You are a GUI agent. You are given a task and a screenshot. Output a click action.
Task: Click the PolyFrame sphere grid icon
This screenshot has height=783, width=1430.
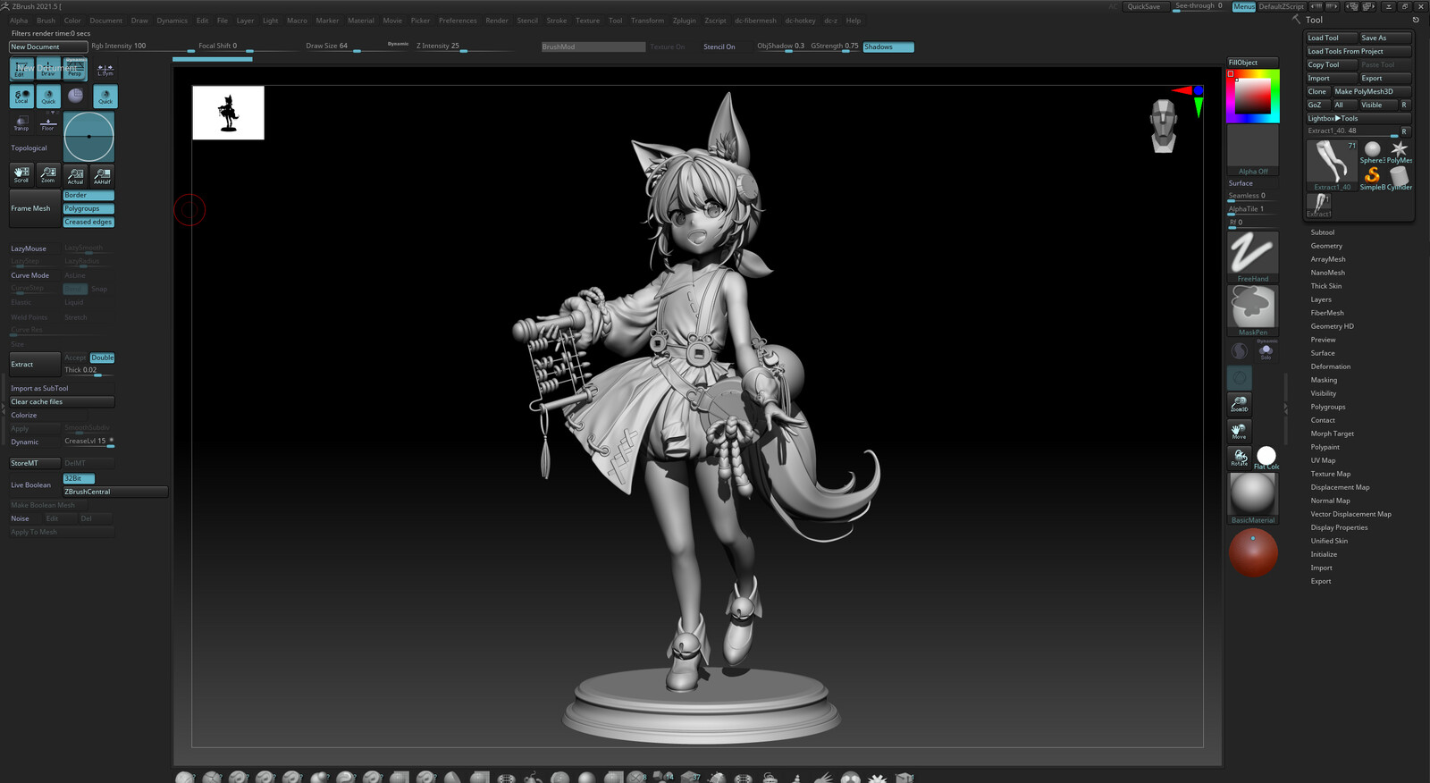point(76,96)
